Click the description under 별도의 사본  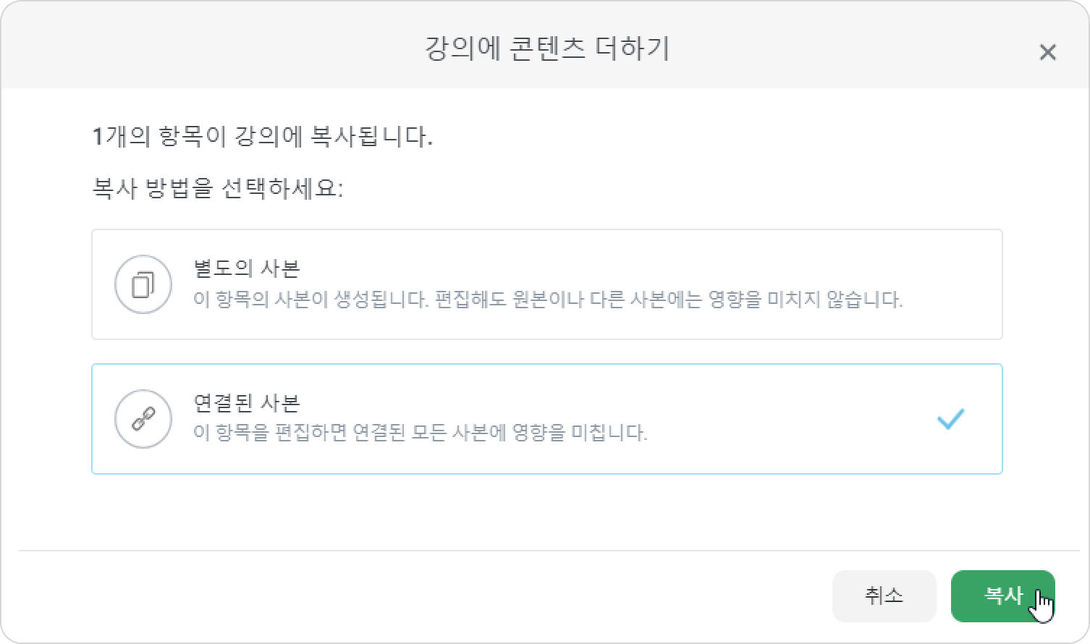[x=548, y=299]
